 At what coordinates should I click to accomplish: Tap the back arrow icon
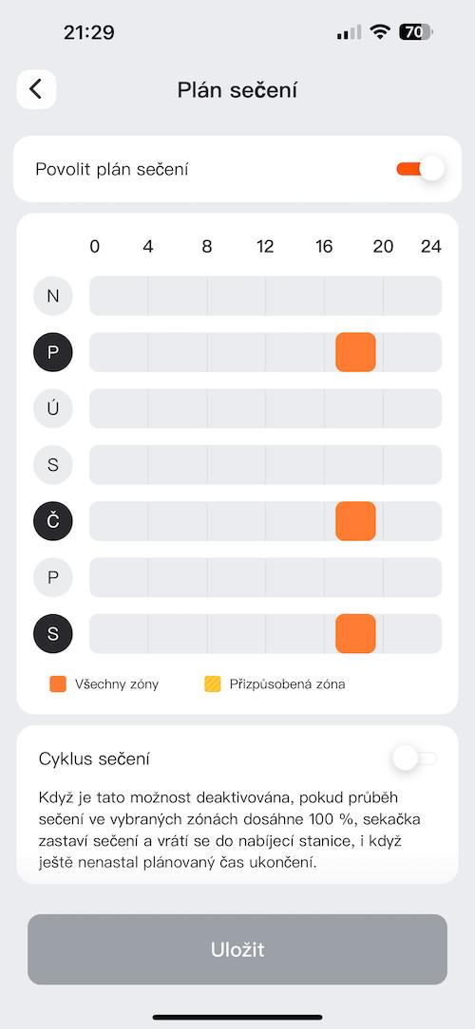(36, 89)
